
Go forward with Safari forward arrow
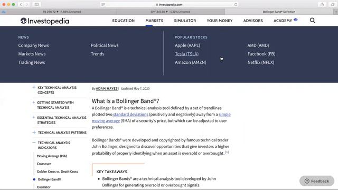(x=27, y=4)
